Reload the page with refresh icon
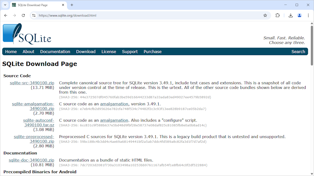The image size is (314, 176). click(23, 15)
